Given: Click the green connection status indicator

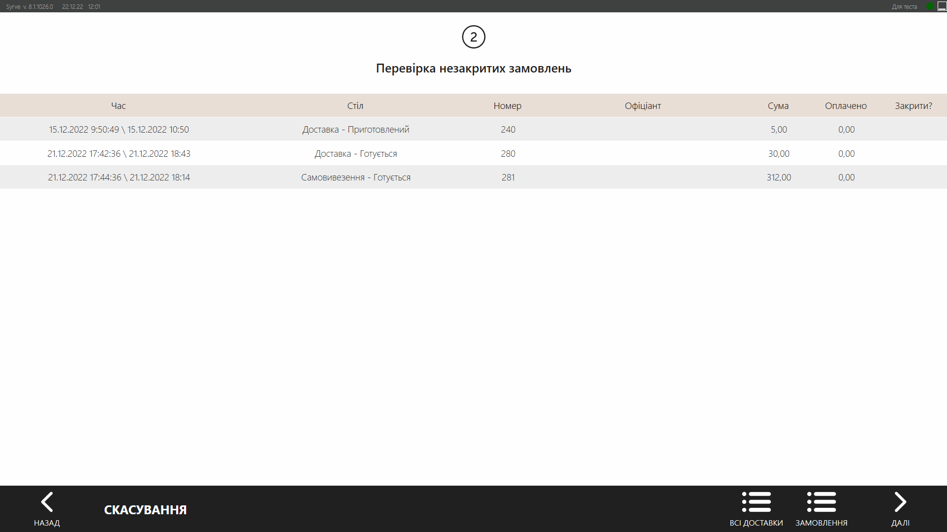Looking at the screenshot, I should tap(930, 6).
